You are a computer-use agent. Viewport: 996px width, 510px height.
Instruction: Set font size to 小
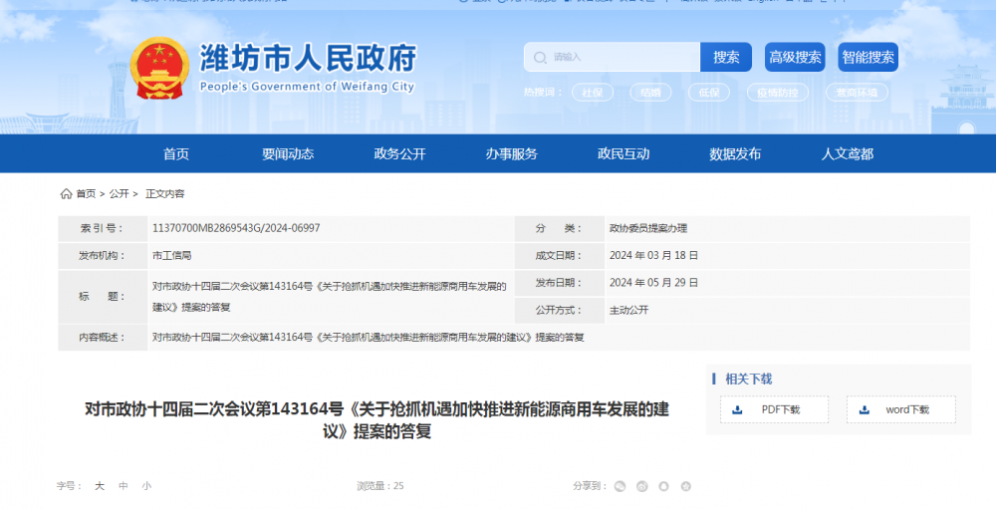tap(146, 486)
